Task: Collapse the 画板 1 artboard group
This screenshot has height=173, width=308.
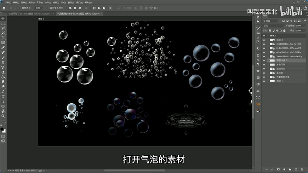Action: (x=268, y=36)
